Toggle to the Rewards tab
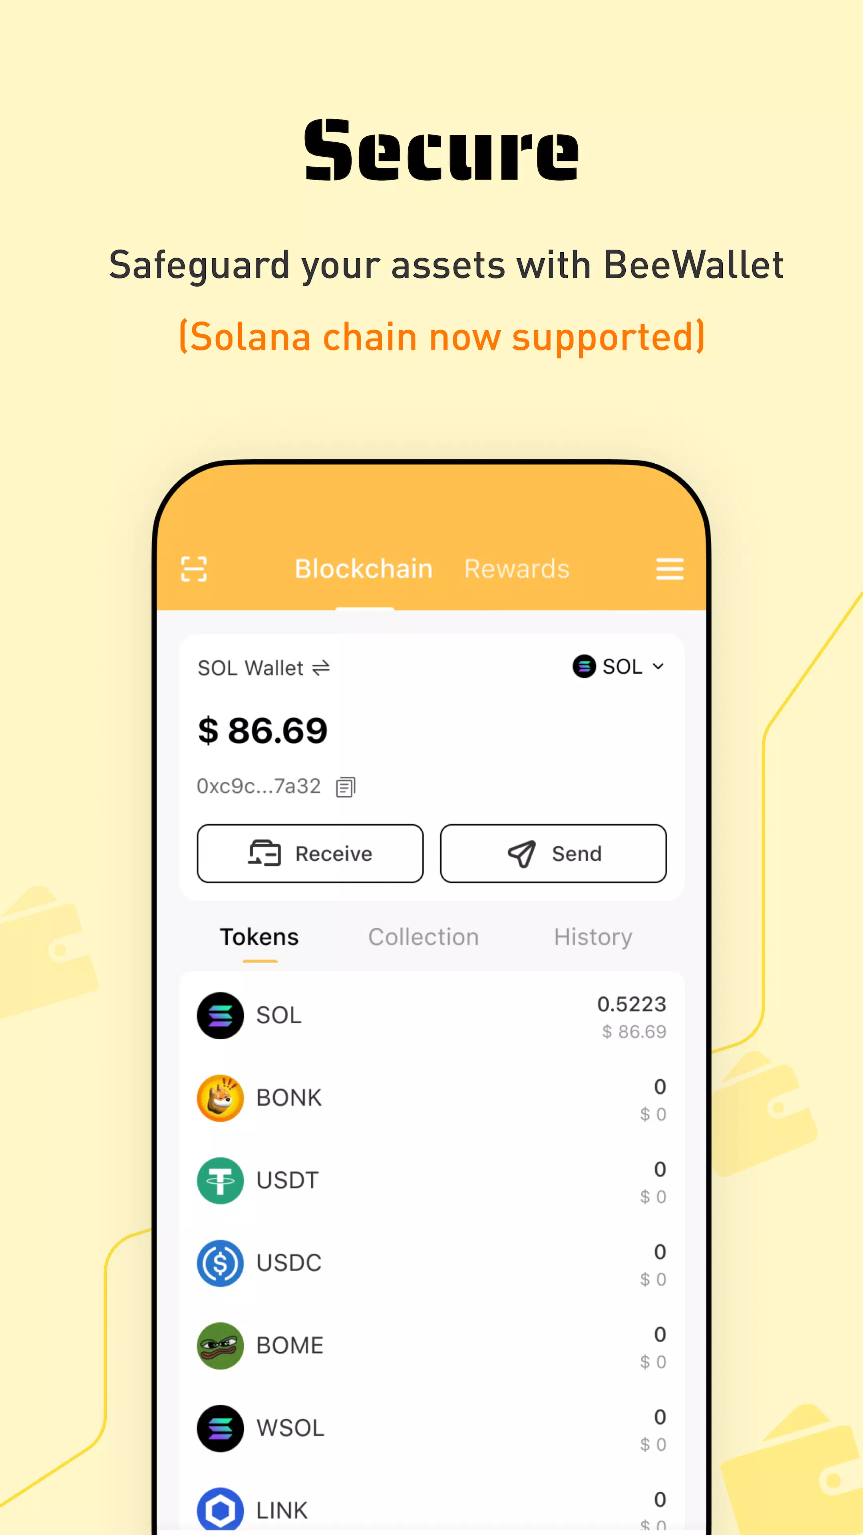The width and height of the screenshot is (863, 1535). [x=516, y=568]
